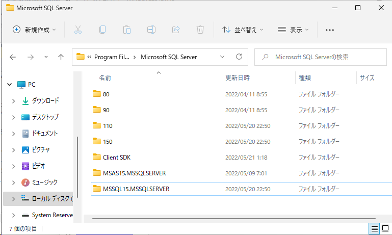Go forward with the right arrow
This screenshot has width=392, height=235.
click(x=31, y=57)
